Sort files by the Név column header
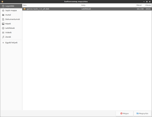The height and width of the screenshot is (117, 152). pyautogui.click(x=51, y=5)
